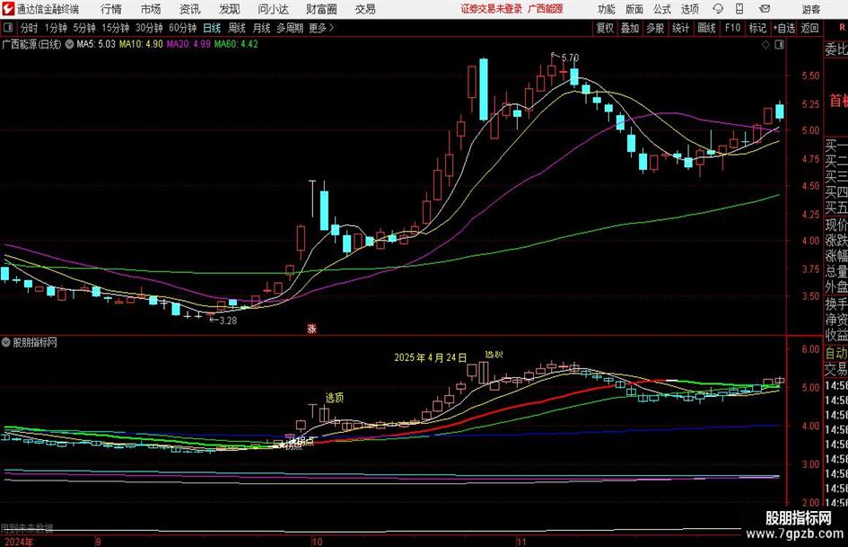This screenshot has width=848, height=547.
Task: Expand the dropdown arrow next to 广西能源(日线)
Action: [69, 44]
